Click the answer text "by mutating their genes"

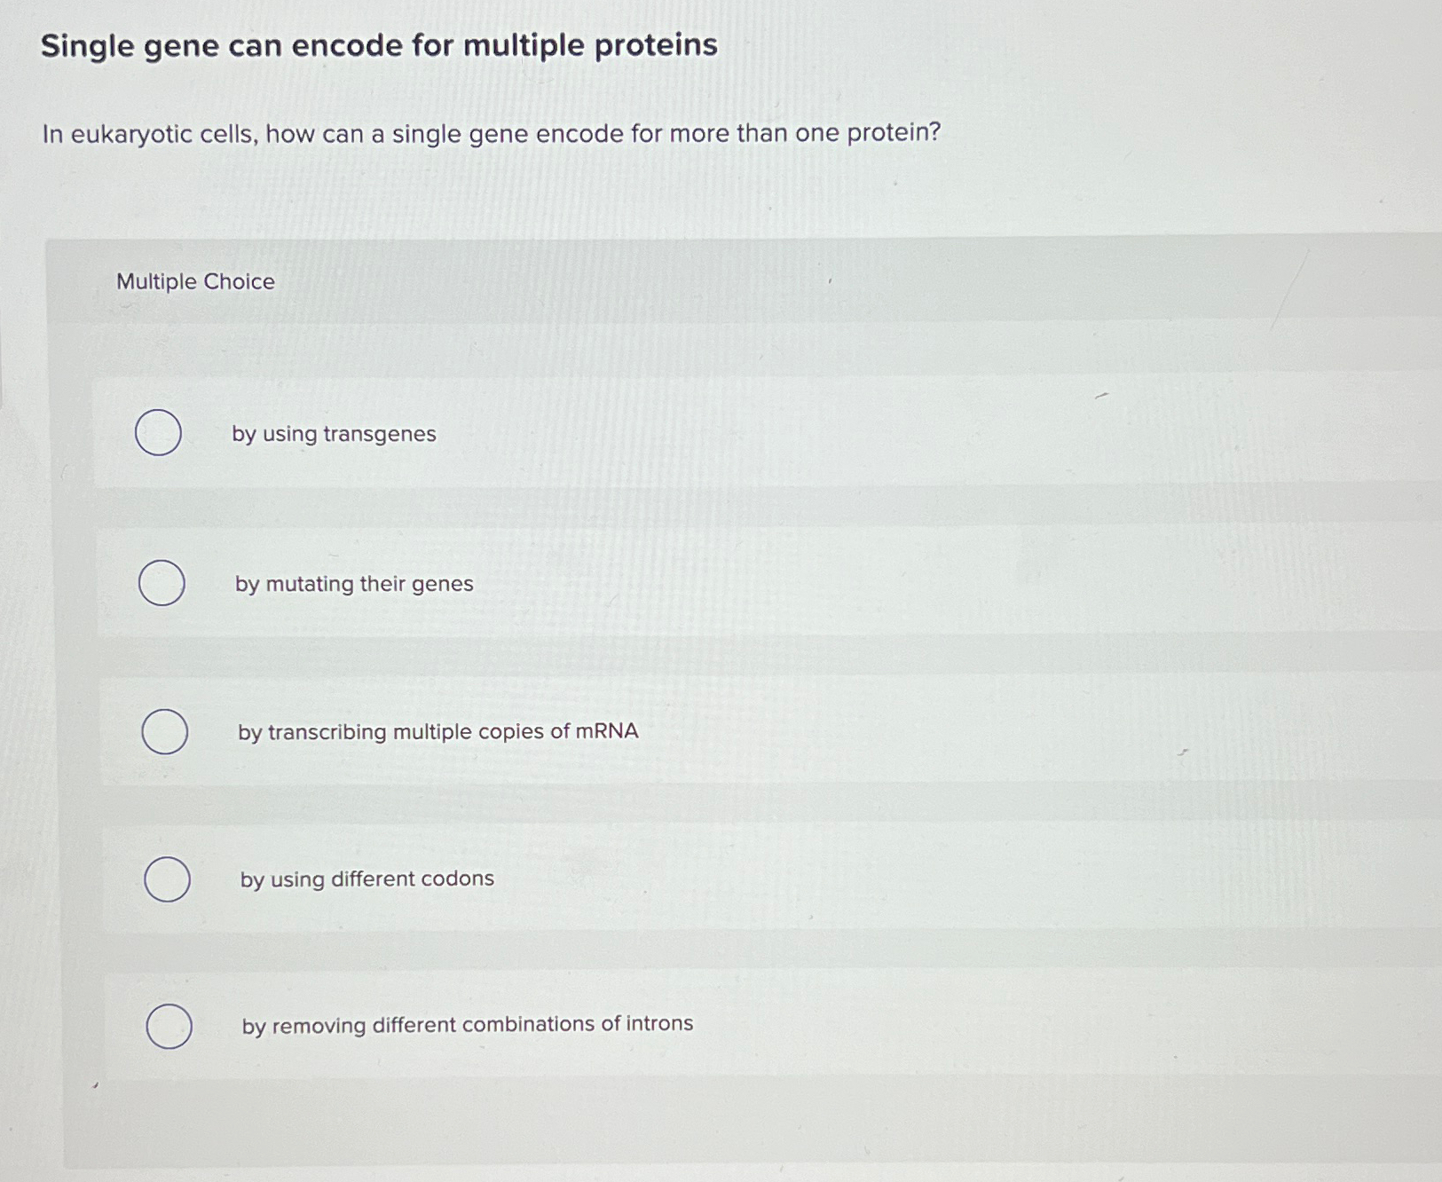point(355,584)
